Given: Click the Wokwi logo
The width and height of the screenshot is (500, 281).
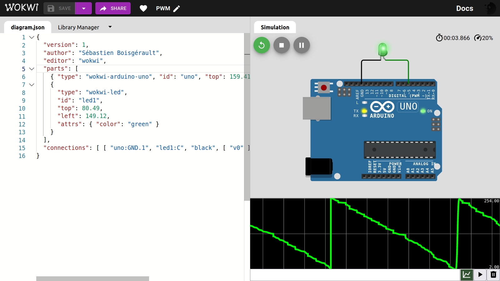Looking at the screenshot, I should 22,7.
